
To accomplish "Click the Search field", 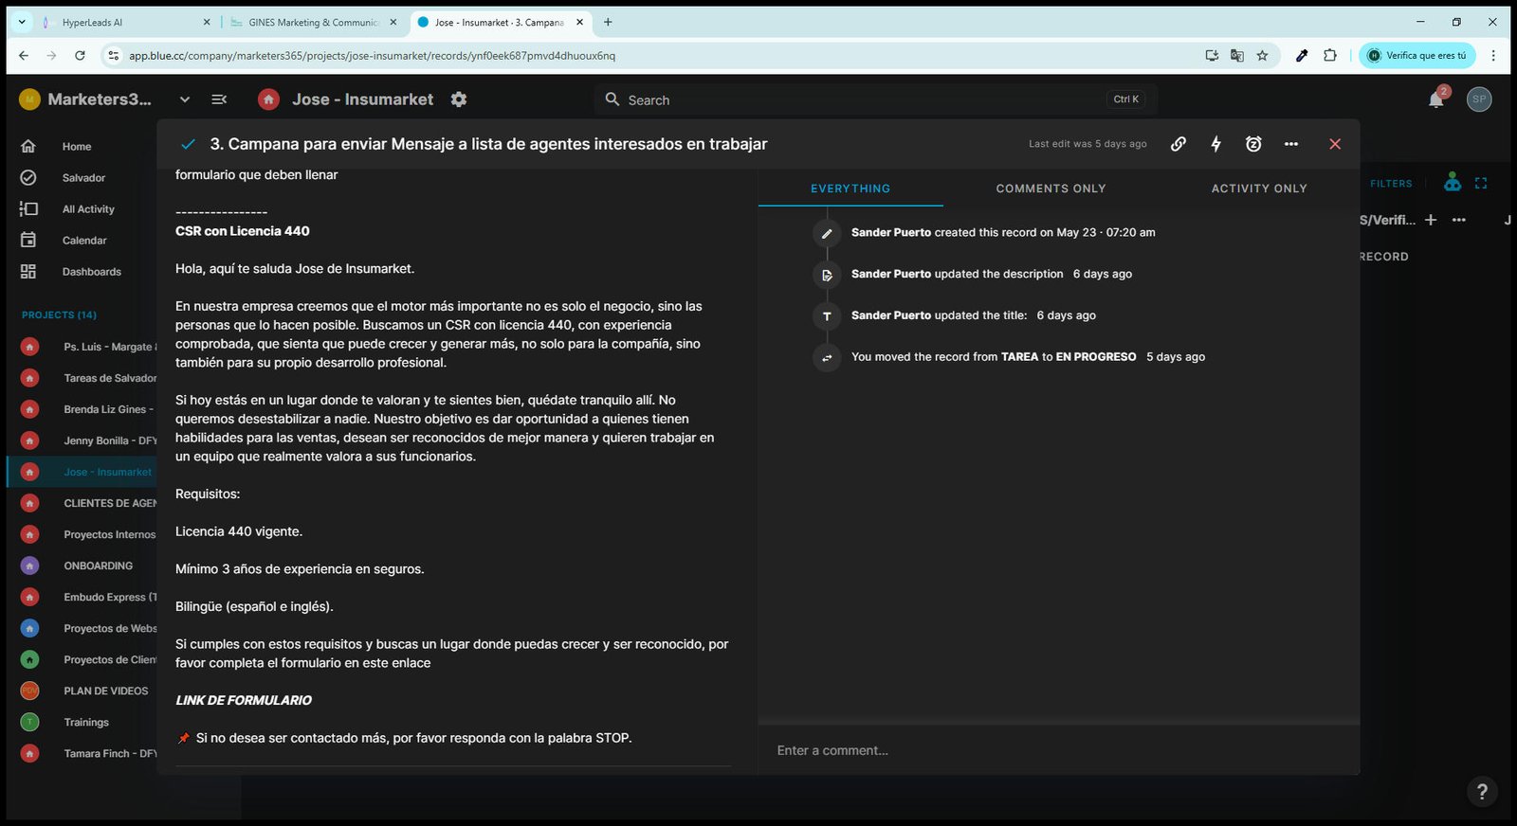I will coord(877,99).
